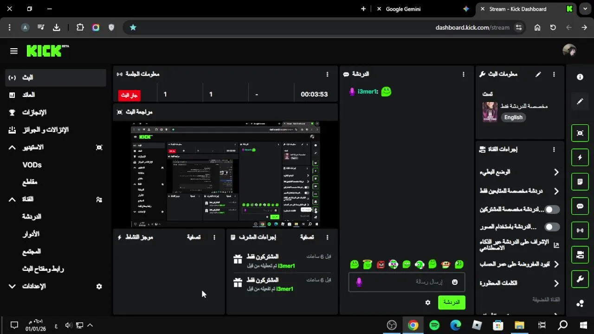Image resolution: width=594 pixels, height=334 pixels.
Task: Toggle the moderator actions note widget icon
Action: (580, 182)
